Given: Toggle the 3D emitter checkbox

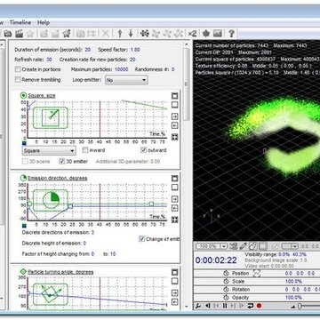Looking at the screenshot, I should pyautogui.click(x=62, y=161).
